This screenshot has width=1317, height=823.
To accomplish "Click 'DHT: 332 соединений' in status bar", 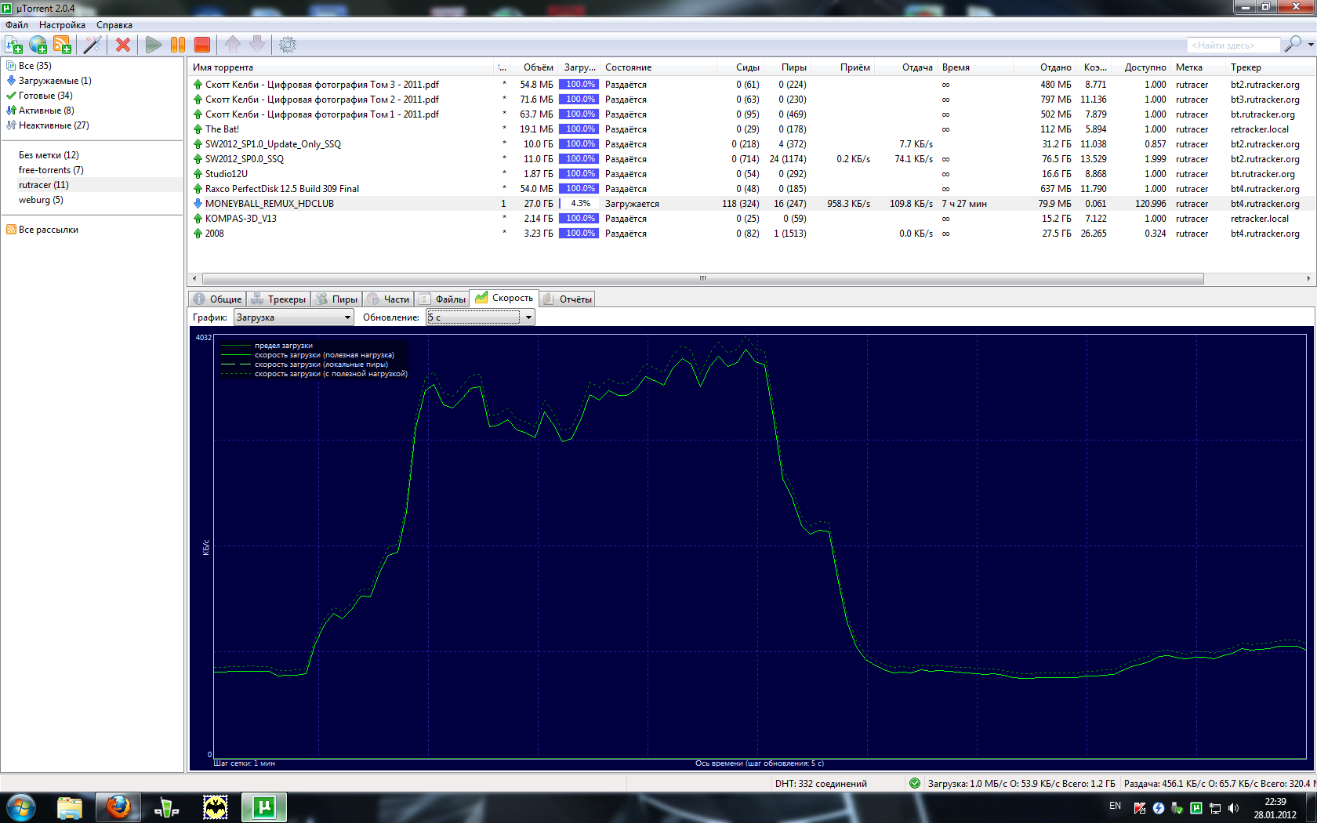I will [x=820, y=783].
